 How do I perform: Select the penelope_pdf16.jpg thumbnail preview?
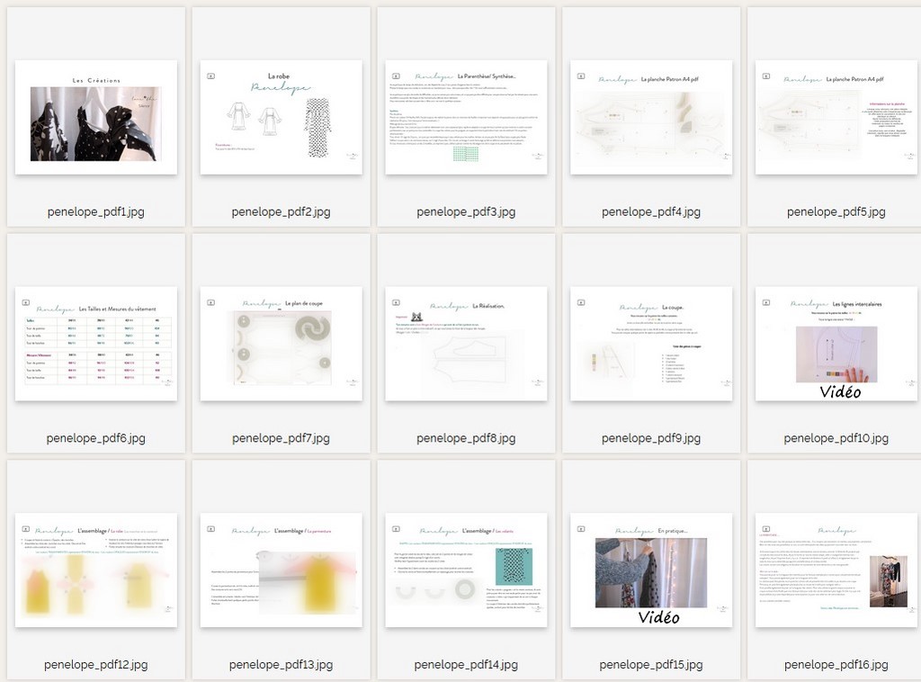[836, 570]
